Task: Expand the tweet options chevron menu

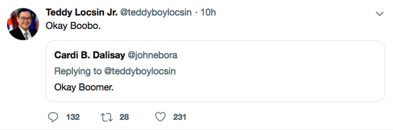Action: point(380,13)
